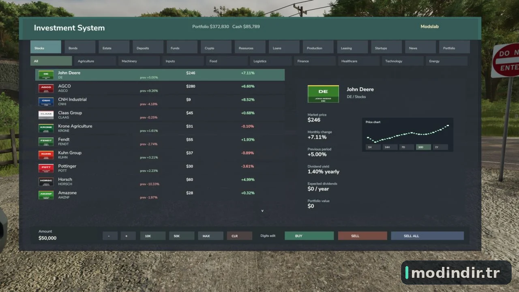This screenshot has width=519, height=292.
Task: Set price chart range to 30D
Action: [423, 147]
